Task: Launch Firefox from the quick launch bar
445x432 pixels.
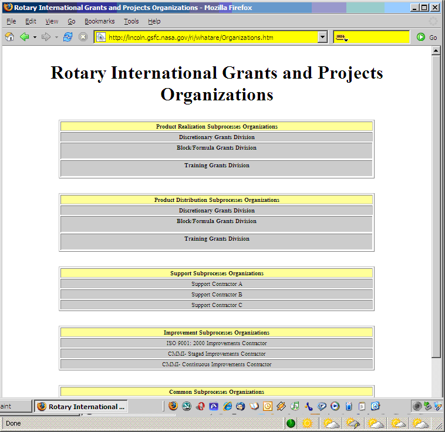Action: pyautogui.click(x=173, y=406)
